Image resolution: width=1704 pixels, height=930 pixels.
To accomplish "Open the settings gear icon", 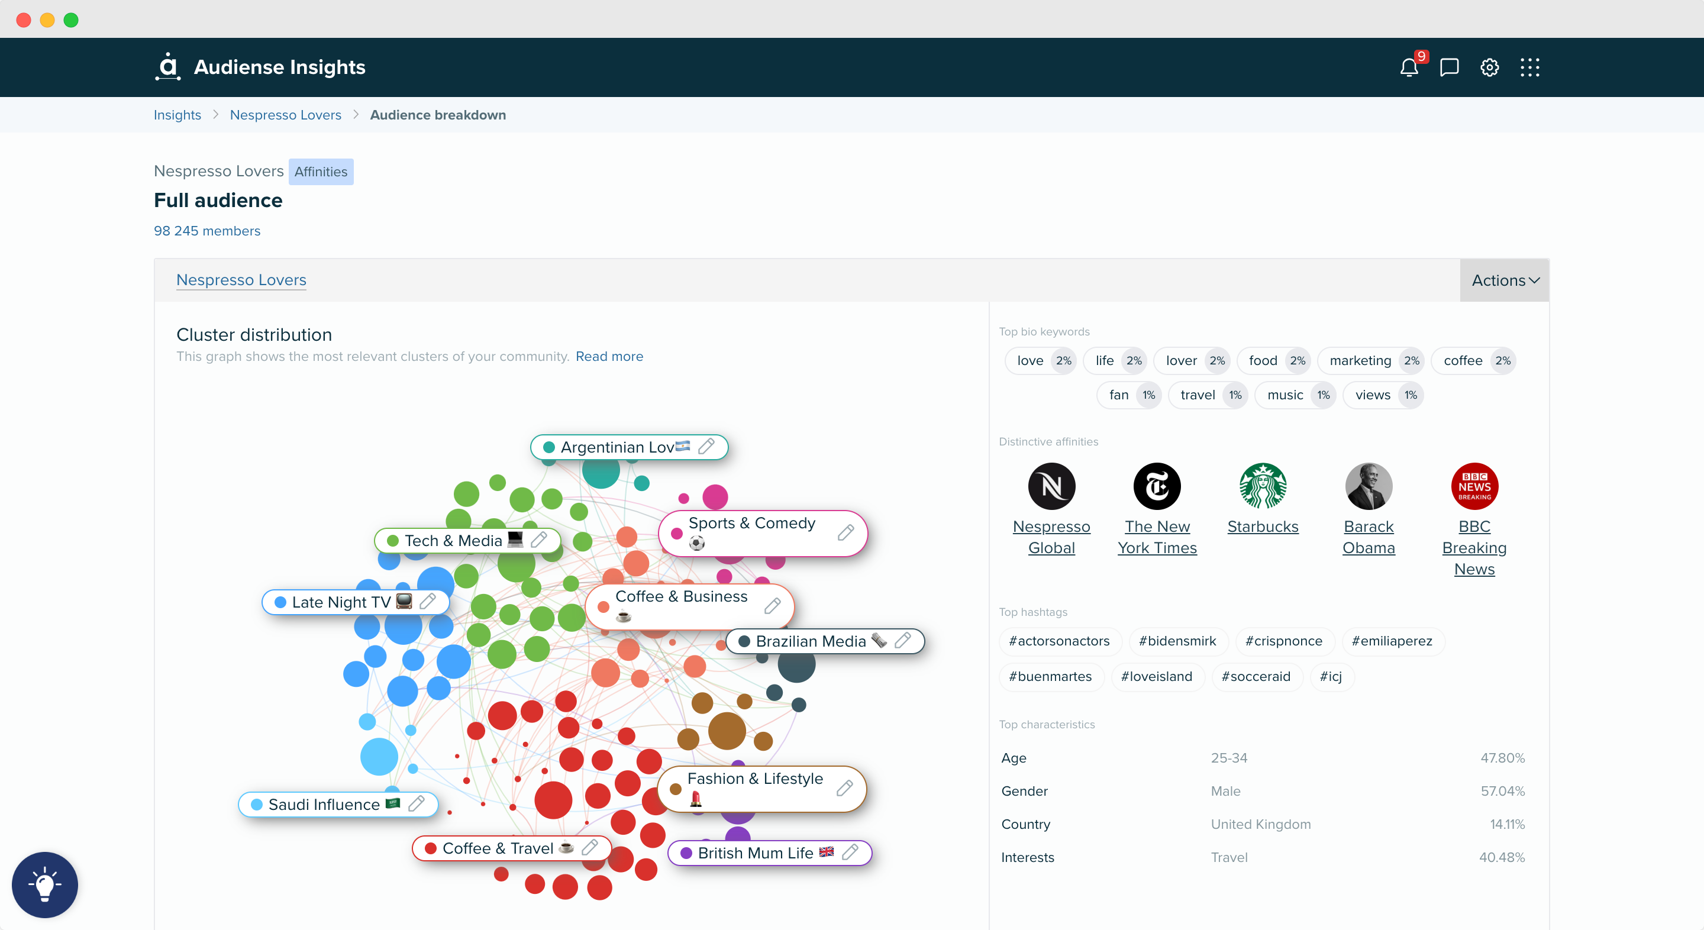I will (x=1489, y=66).
